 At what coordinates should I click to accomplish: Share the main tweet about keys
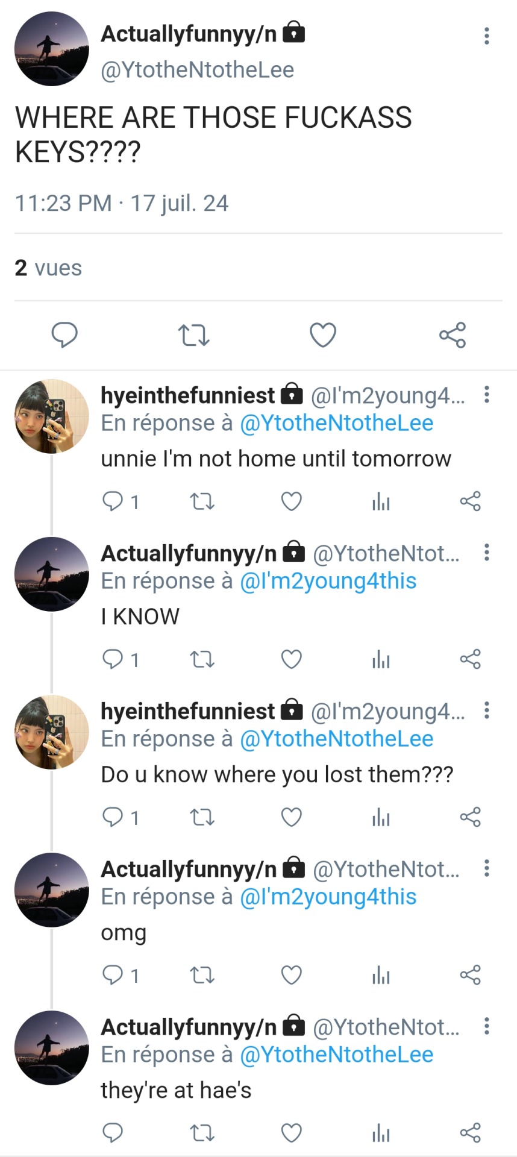click(x=453, y=335)
